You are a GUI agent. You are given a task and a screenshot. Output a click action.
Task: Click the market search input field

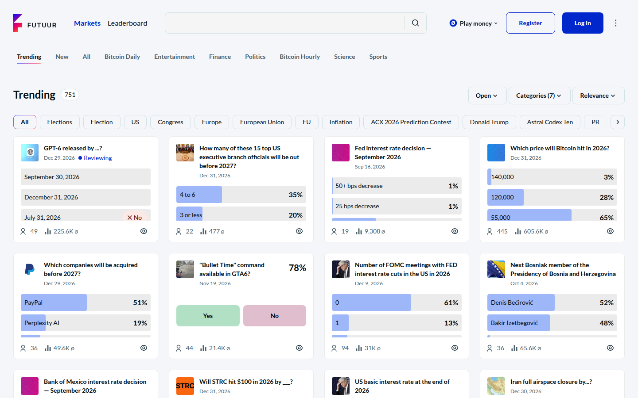pos(285,23)
